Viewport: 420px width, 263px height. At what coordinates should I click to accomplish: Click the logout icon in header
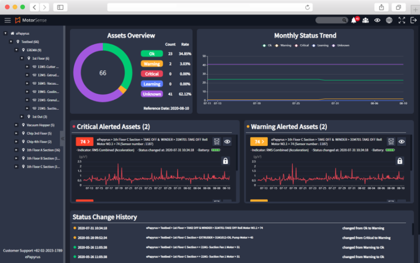(x=414, y=20)
